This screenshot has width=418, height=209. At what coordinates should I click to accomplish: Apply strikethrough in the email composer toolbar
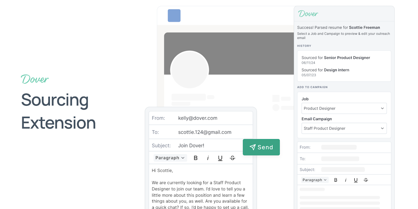coord(232,158)
